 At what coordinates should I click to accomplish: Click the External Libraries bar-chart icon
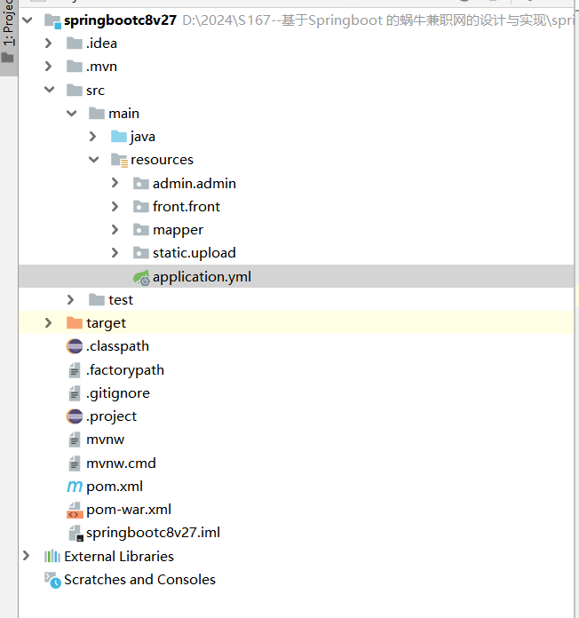click(x=52, y=557)
